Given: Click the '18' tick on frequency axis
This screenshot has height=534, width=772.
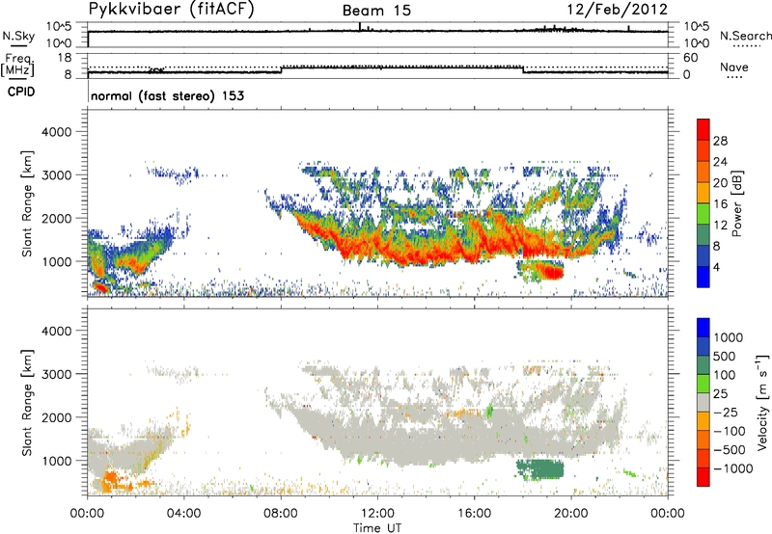Looking at the screenshot, I should (65, 58).
